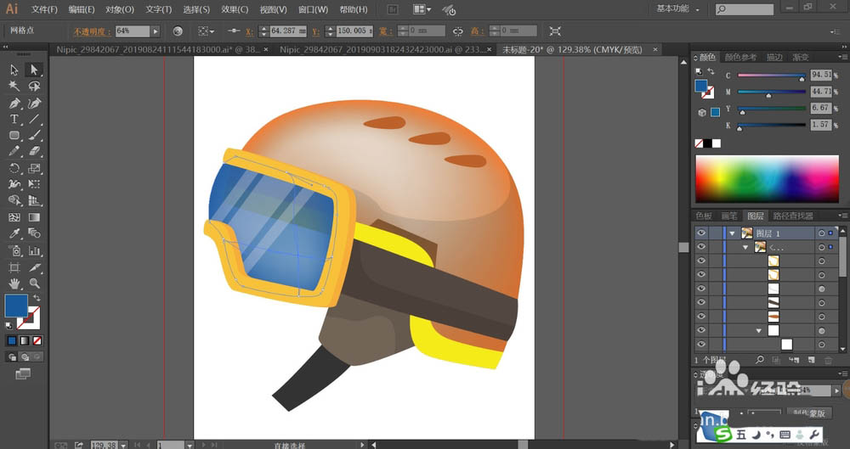
Task: Switch to the 色板 panel tab
Action: pyautogui.click(x=704, y=216)
